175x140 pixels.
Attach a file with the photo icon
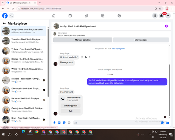pos(59,122)
